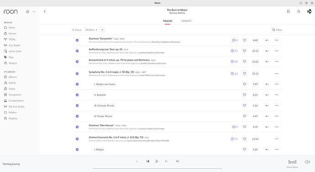Screen dimensions: 315x172
Task: Open more options for II. Andante
Action: click(277, 95)
